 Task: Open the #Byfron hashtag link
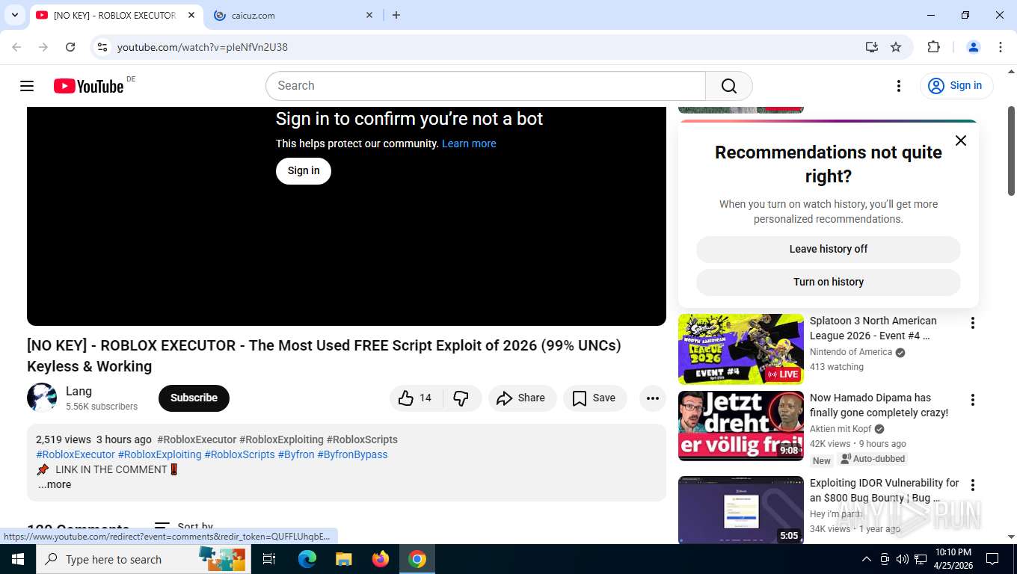click(x=296, y=454)
